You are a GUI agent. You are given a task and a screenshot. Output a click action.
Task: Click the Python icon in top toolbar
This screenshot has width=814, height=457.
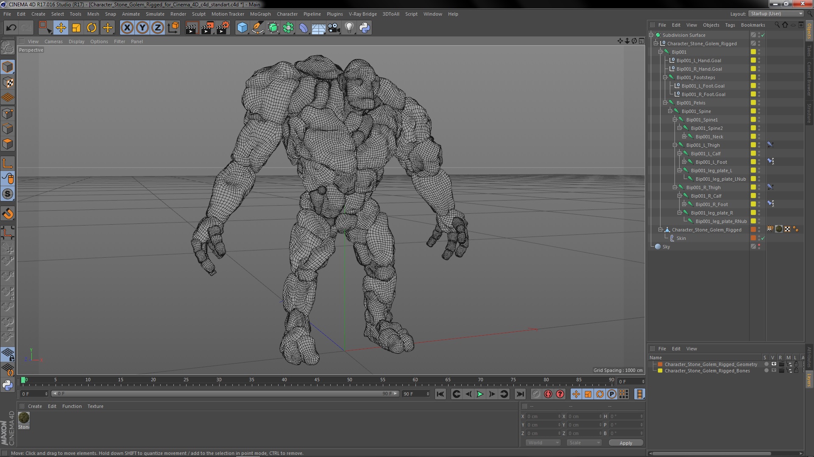(365, 28)
